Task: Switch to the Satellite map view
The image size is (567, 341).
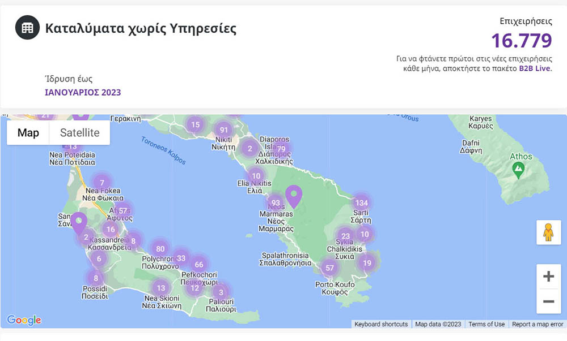Action: (x=79, y=133)
